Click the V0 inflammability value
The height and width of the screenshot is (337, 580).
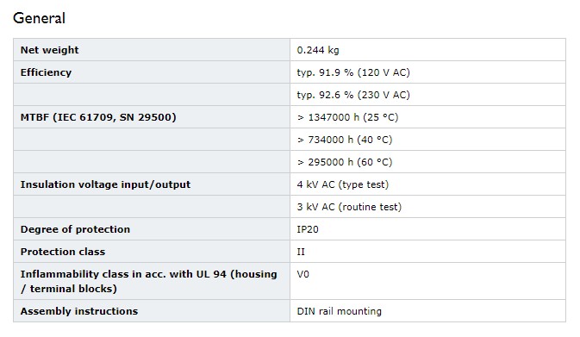(302, 274)
